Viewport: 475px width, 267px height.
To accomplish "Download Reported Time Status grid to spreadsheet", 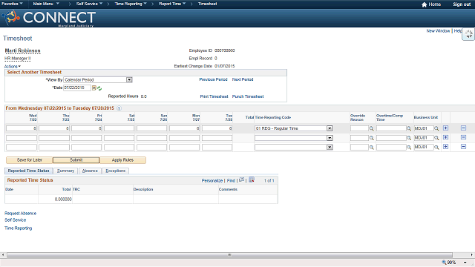I will click(252, 179).
